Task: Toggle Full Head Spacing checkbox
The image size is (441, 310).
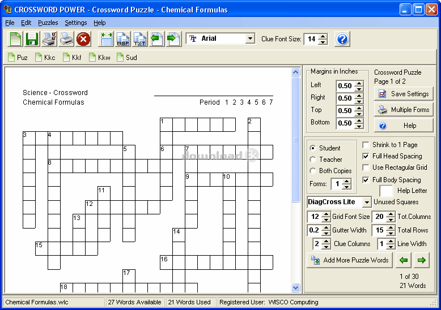Action: [x=366, y=156]
